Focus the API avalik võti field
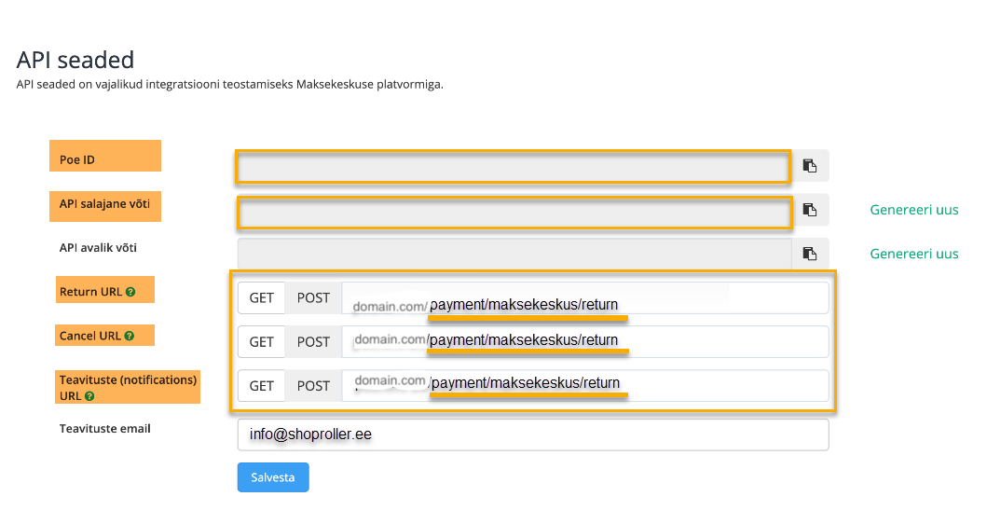This screenshot has width=987, height=524. coord(514,254)
